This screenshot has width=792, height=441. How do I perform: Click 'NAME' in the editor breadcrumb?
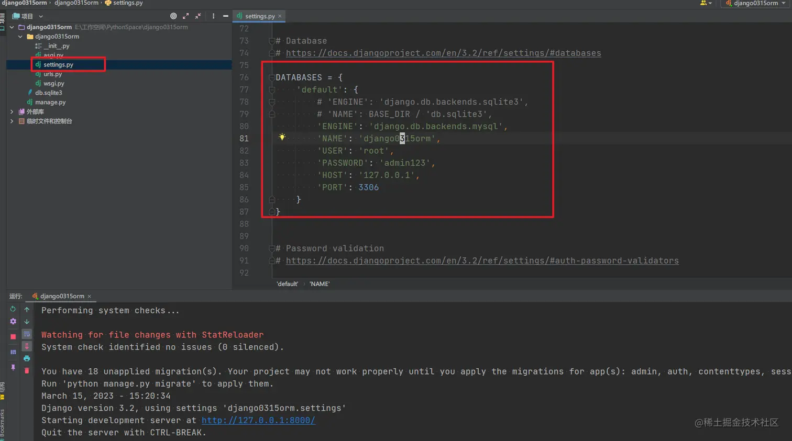320,284
